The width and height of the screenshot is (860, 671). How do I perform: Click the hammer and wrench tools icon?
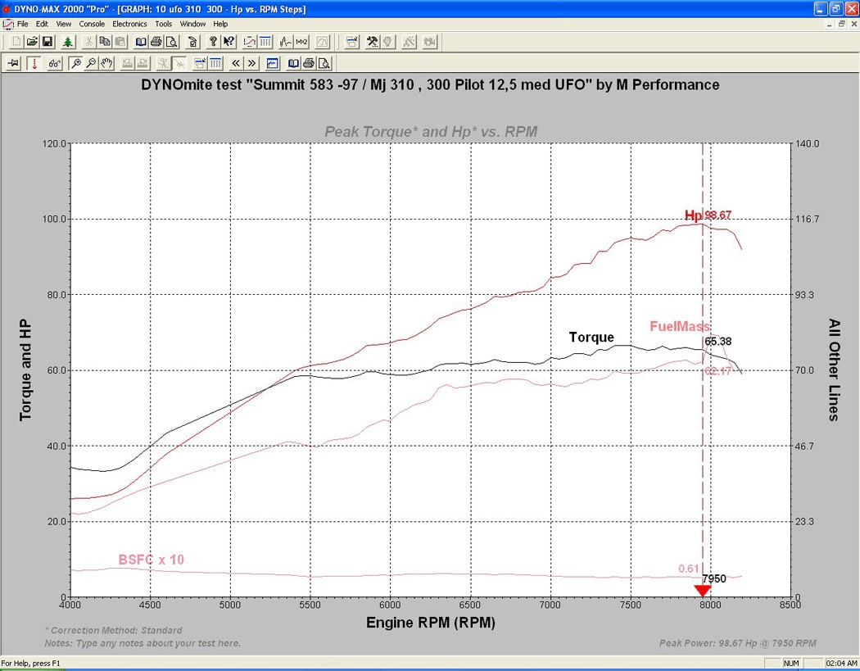[x=371, y=42]
